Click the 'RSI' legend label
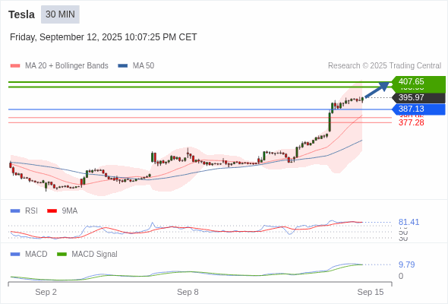The width and height of the screenshot is (448, 304). 31,211
